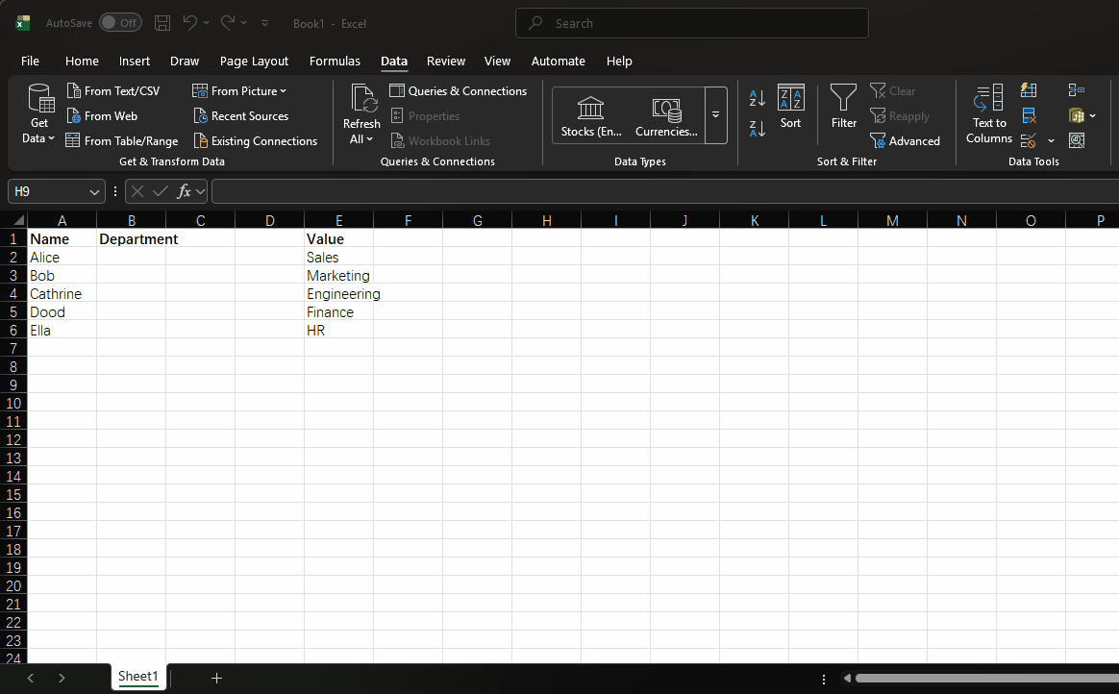
Task: Toggle AutoSave on
Action: click(x=120, y=22)
